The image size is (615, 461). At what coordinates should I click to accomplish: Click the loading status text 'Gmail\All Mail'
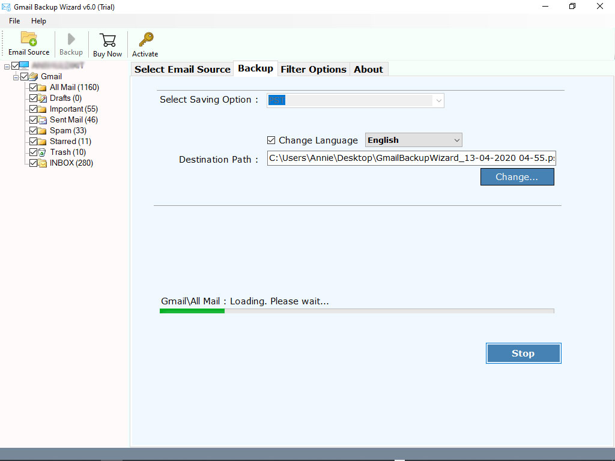pos(190,301)
